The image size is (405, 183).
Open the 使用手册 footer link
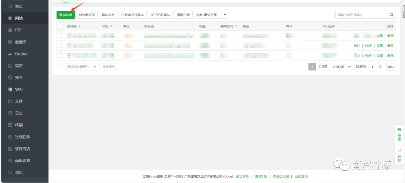pos(261,177)
